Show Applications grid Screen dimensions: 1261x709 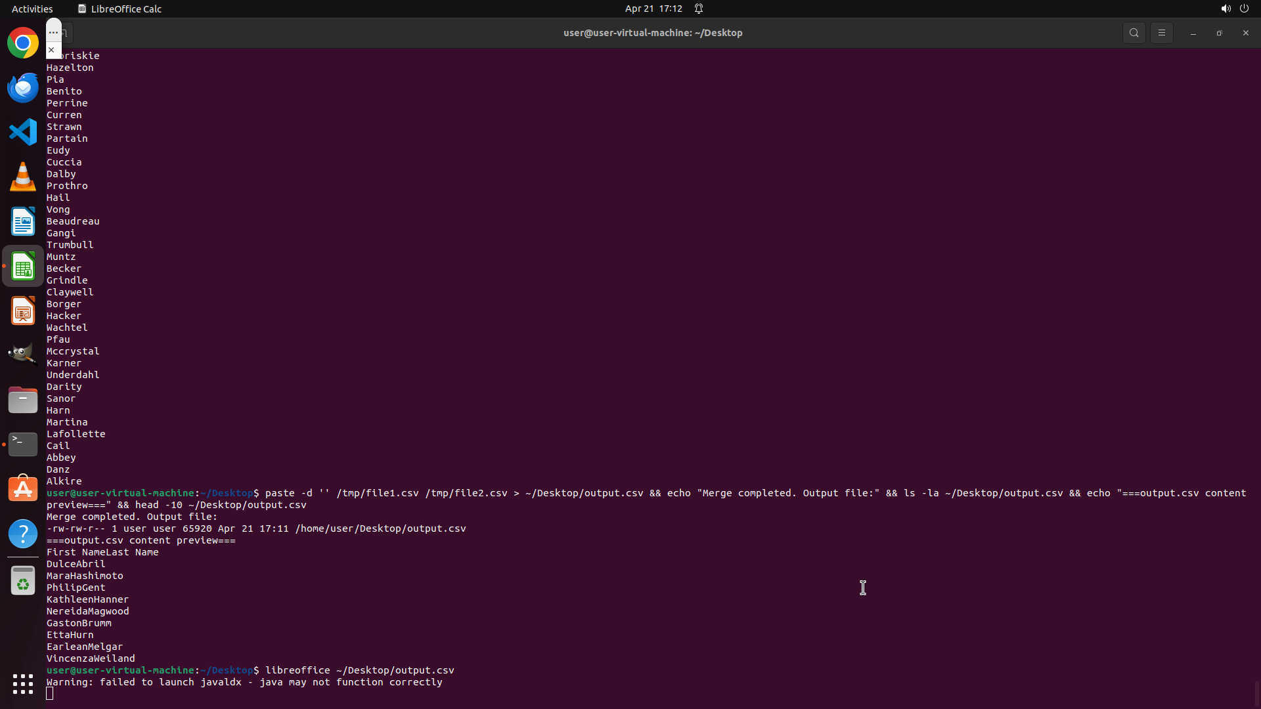coord(23,684)
